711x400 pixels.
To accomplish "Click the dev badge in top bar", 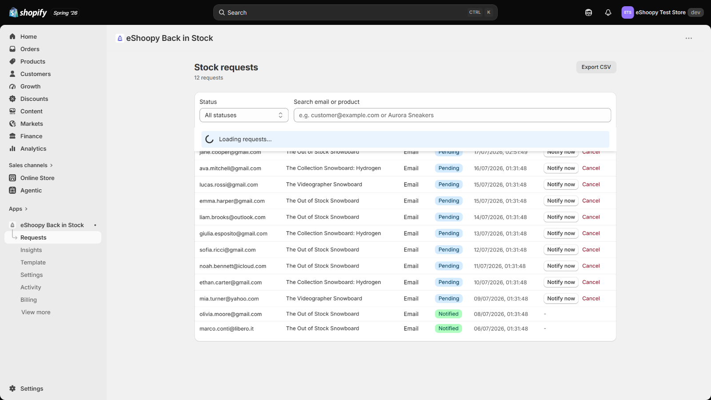I will coord(695,12).
